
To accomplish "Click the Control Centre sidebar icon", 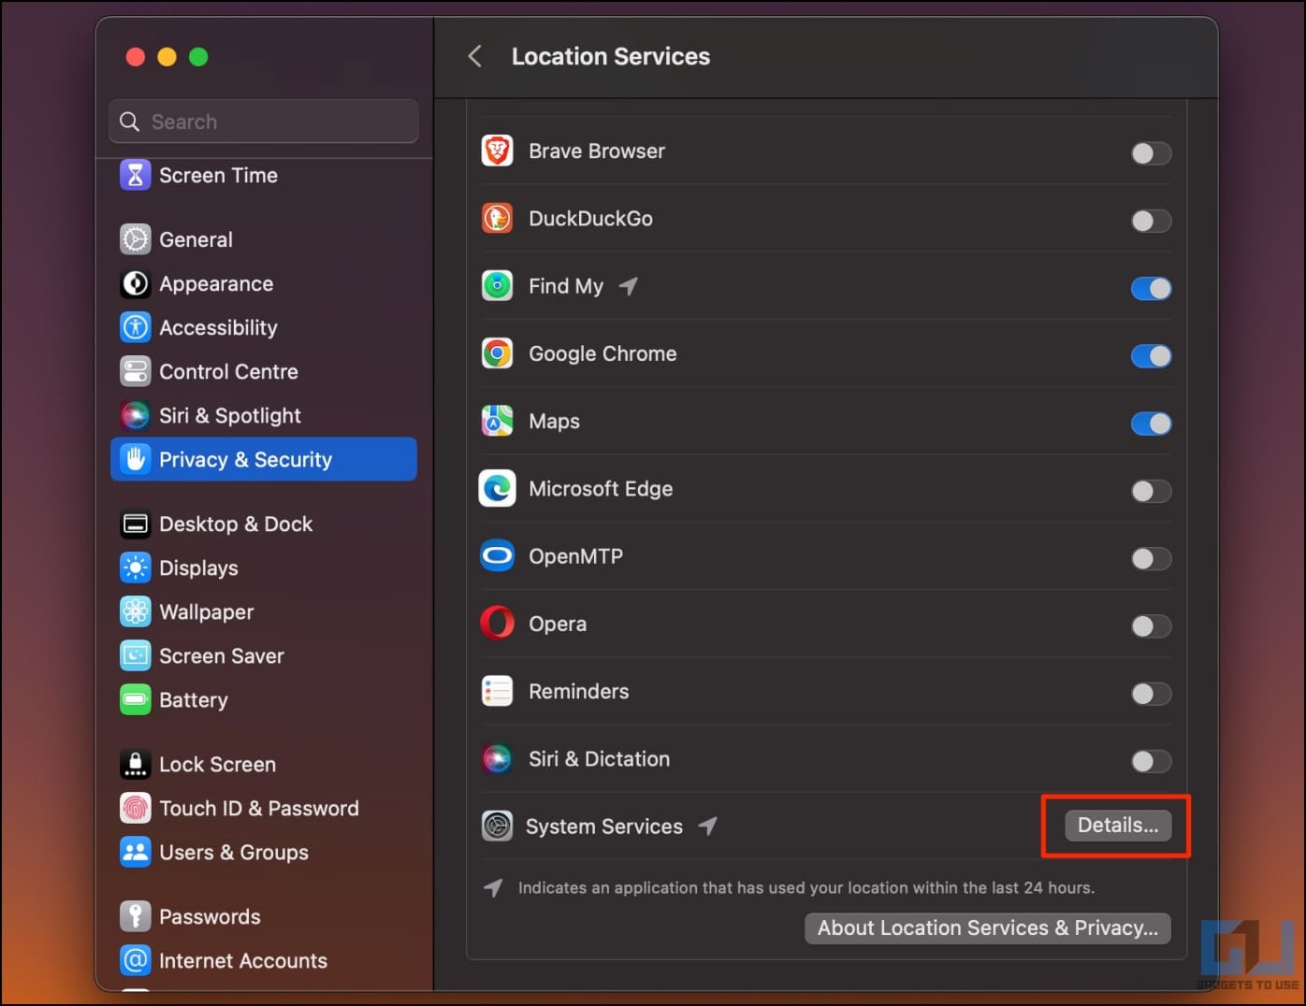I will (x=136, y=371).
